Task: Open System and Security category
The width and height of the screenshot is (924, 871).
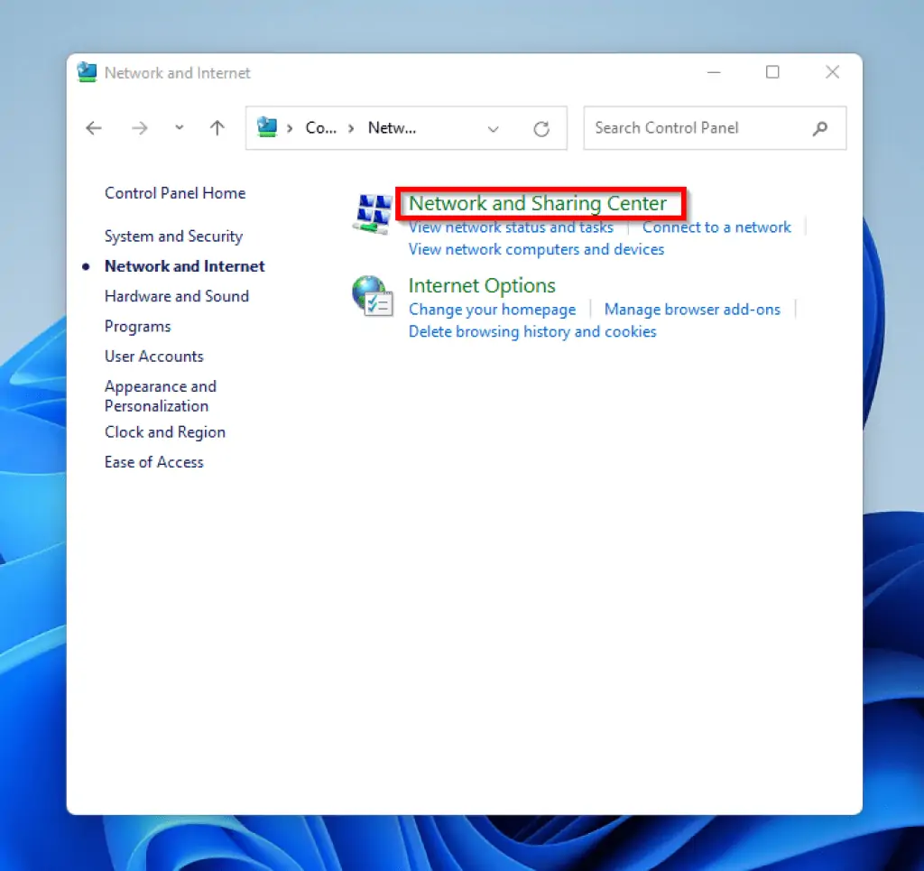Action: click(x=173, y=236)
